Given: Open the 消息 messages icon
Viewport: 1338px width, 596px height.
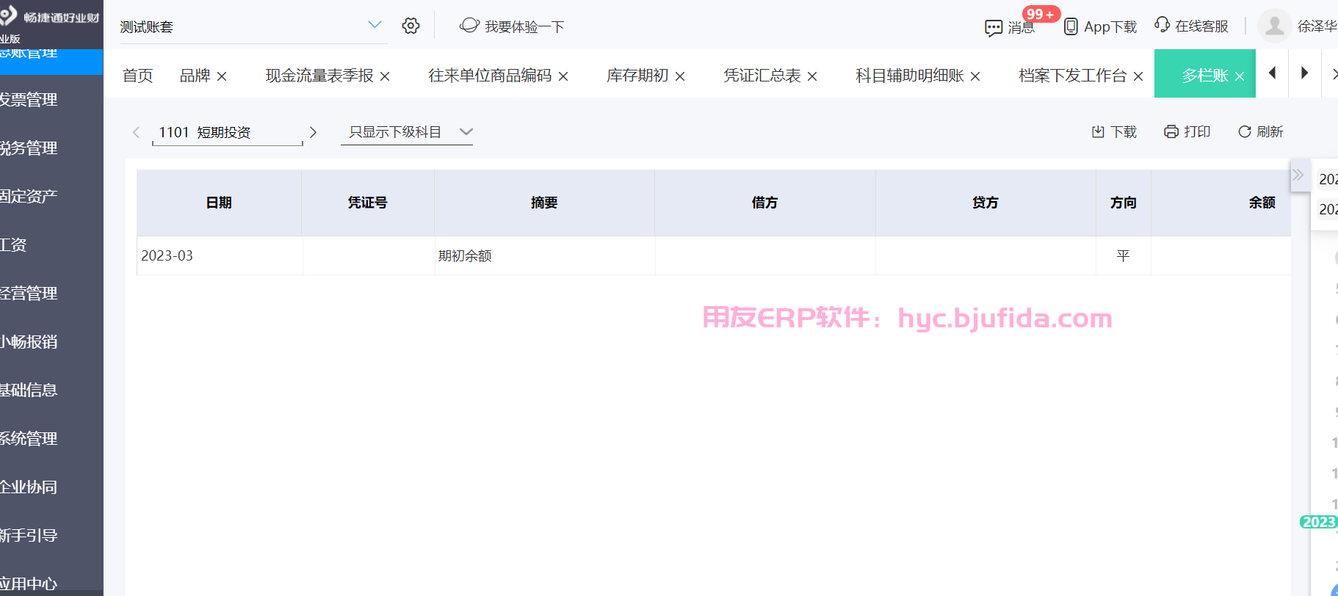Looking at the screenshot, I should (993, 28).
